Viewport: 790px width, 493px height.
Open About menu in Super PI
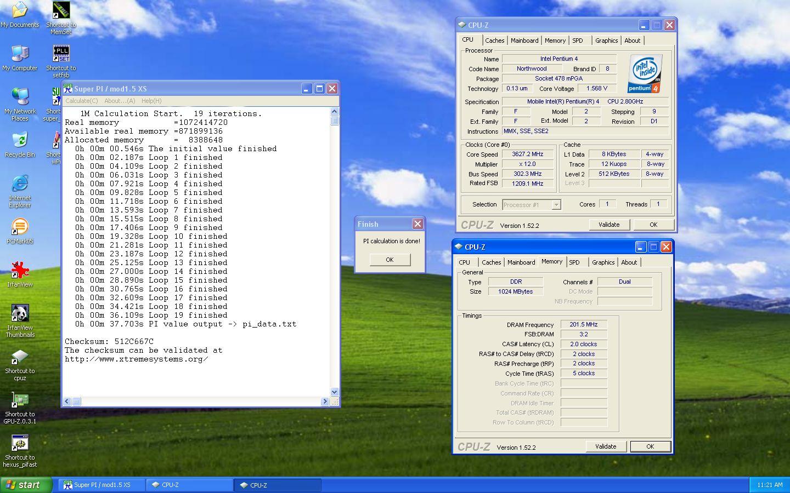120,101
